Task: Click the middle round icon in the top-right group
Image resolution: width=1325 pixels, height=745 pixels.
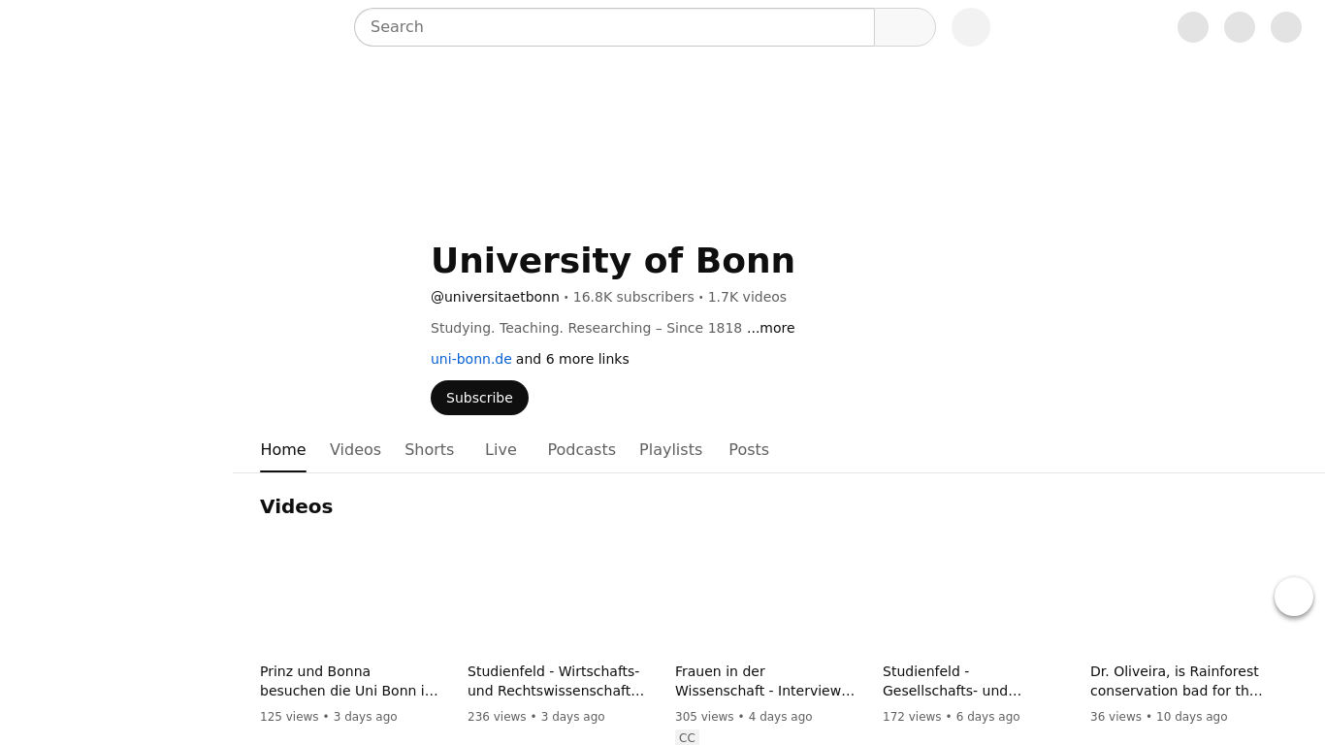Action: 1239,27
